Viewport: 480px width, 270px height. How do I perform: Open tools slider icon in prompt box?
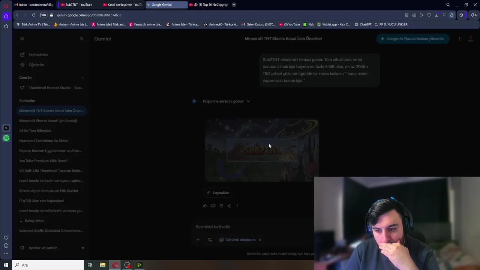pyautogui.click(x=210, y=240)
